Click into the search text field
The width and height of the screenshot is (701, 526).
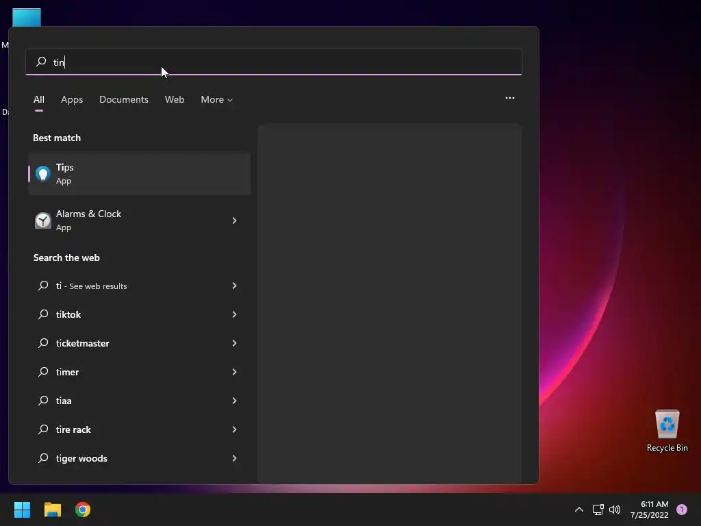tap(274, 62)
